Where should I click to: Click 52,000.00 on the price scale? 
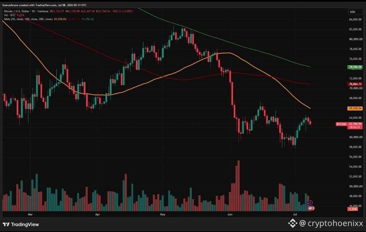[356, 176]
